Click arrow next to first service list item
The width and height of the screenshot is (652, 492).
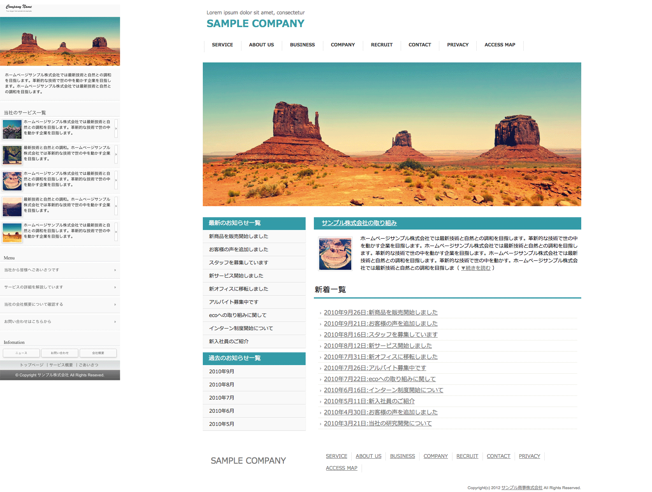pos(116,129)
